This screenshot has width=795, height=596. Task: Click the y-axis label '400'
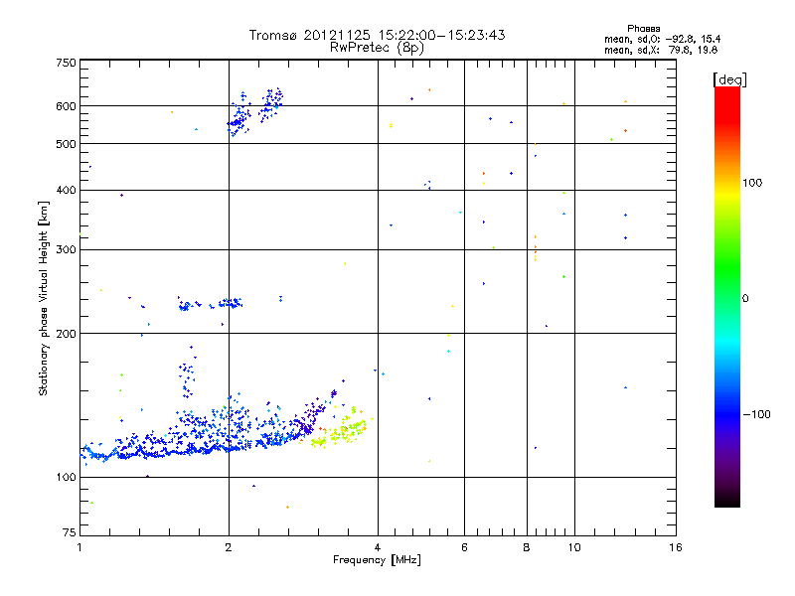[66, 190]
